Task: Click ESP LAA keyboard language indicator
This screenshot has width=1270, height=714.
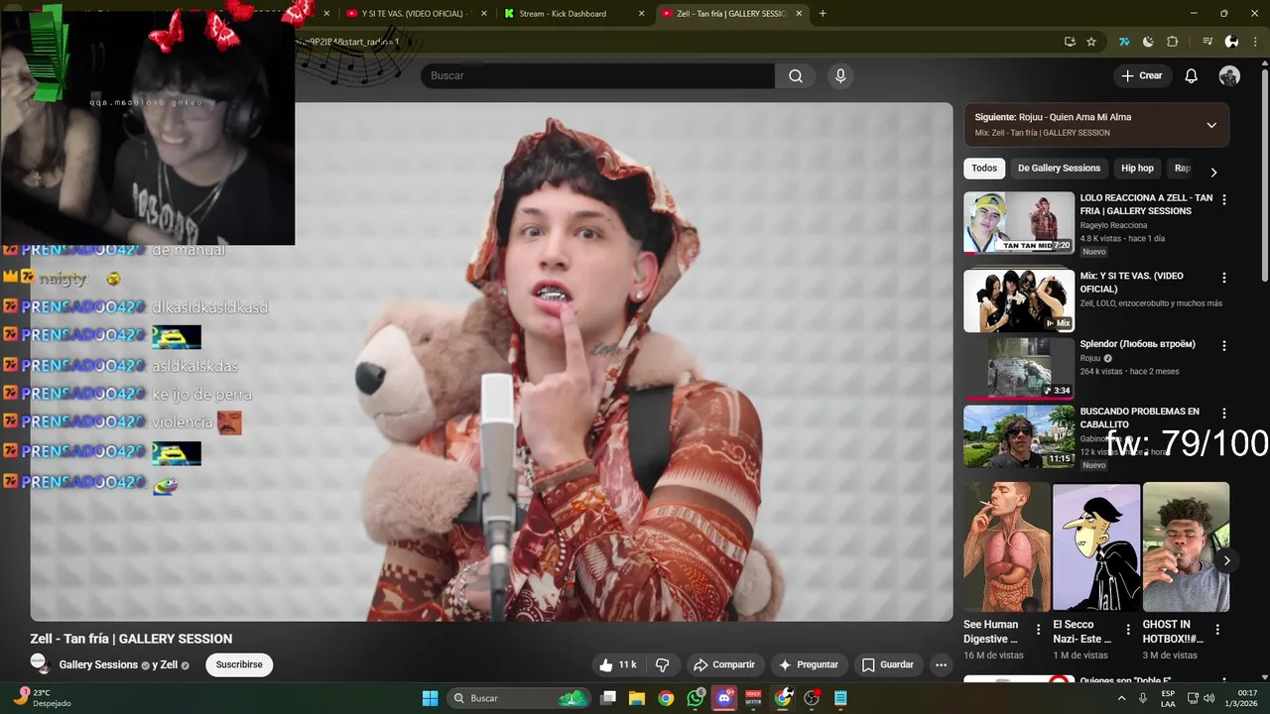Action: [x=1168, y=698]
